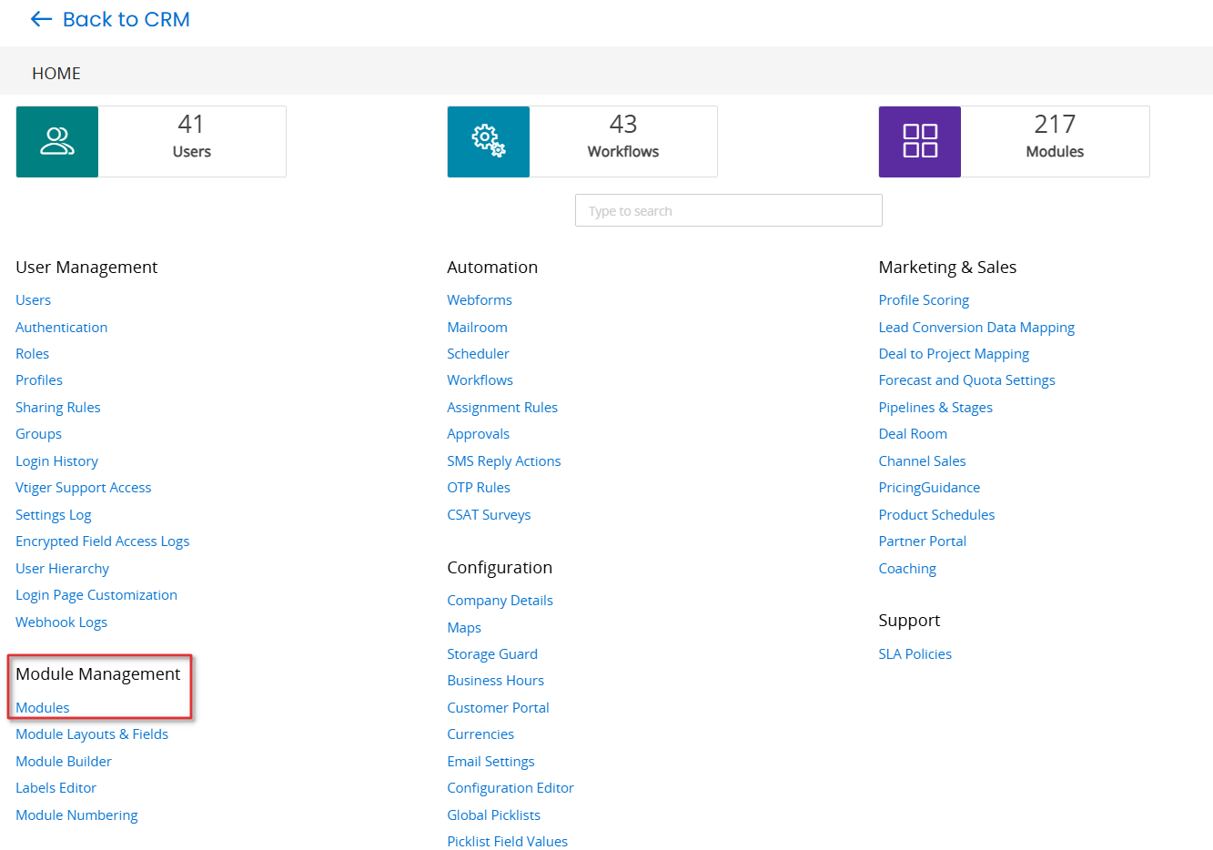
Task: Click the Workflows gears icon tile
Action: (488, 141)
